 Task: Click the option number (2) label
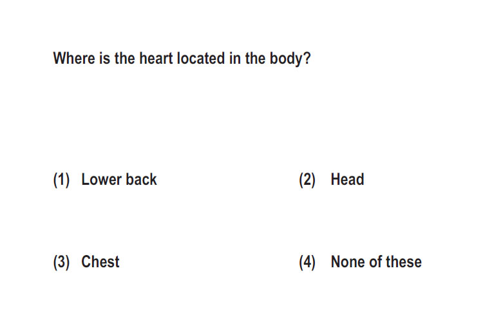click(x=307, y=180)
